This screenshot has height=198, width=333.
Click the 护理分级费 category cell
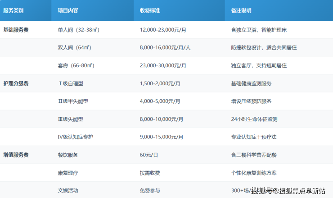pos(16,83)
